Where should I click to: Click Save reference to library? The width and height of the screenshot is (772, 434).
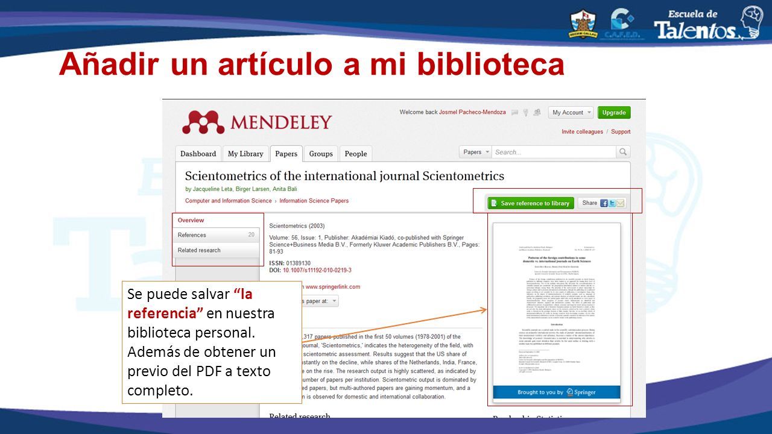point(531,203)
